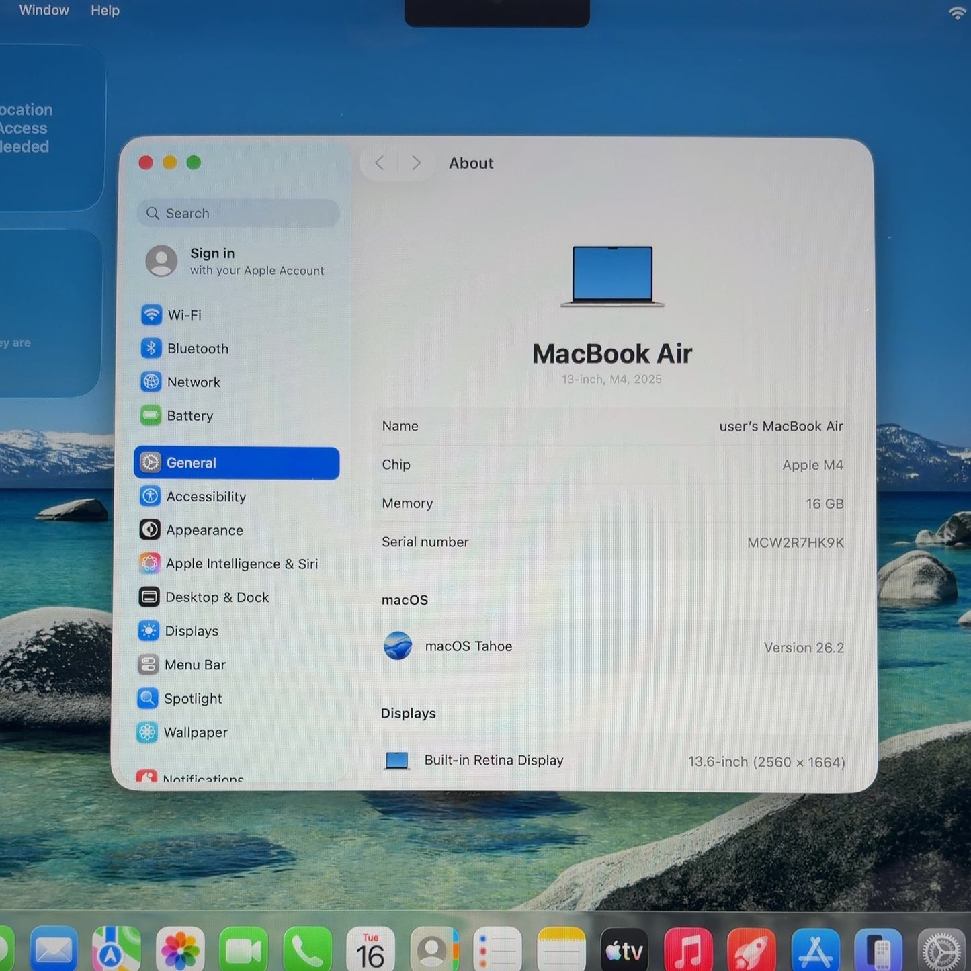The image size is (971, 971).
Task: Open Apple Intelligence & Siri settings
Action: click(228, 564)
